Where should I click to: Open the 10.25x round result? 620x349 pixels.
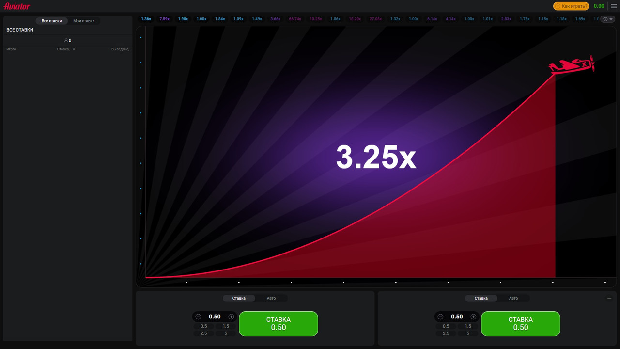pyautogui.click(x=316, y=19)
